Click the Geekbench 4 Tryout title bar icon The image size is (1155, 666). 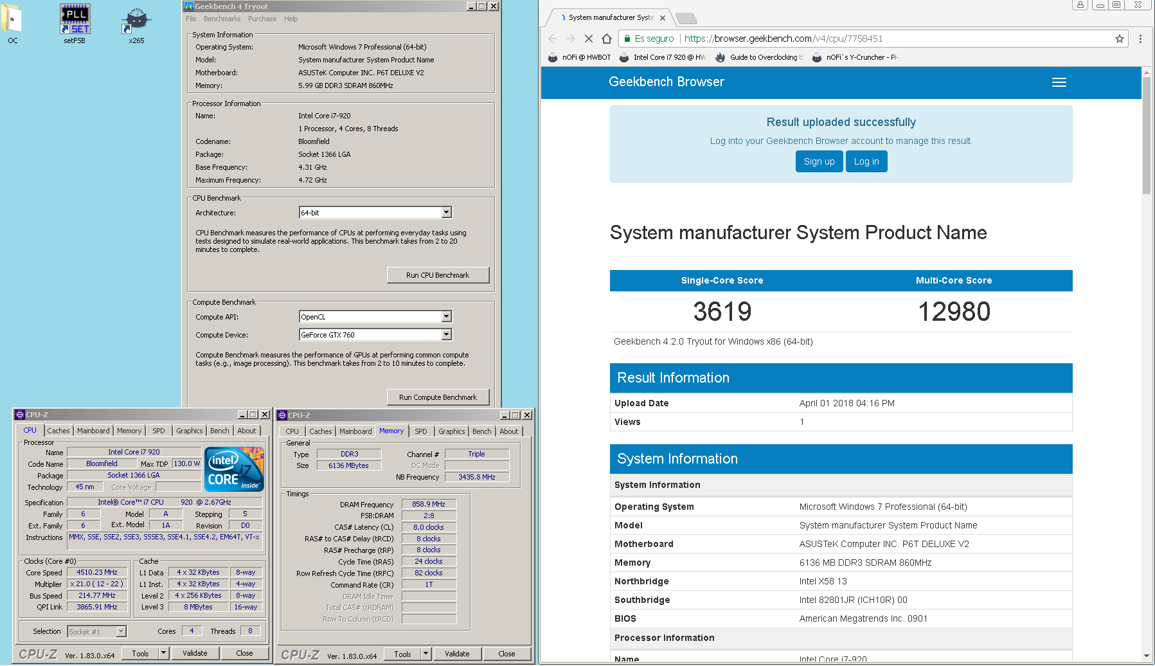click(189, 6)
